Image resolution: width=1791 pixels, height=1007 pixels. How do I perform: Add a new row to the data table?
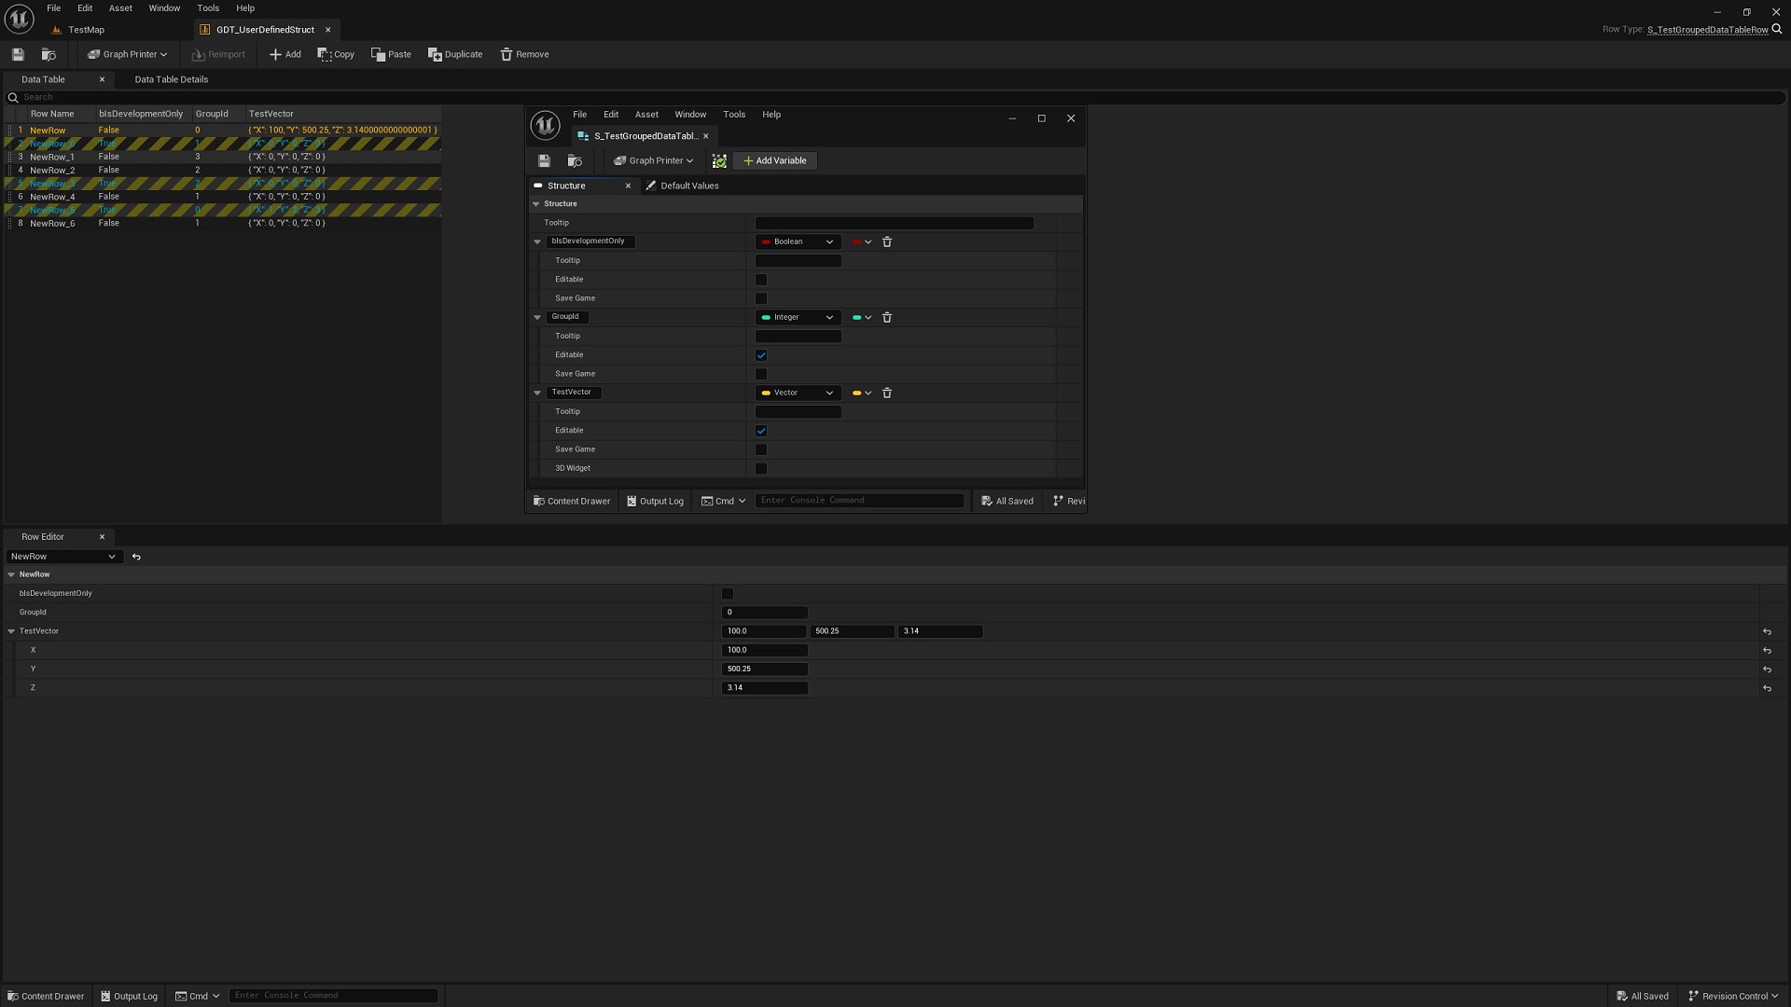[x=285, y=54]
